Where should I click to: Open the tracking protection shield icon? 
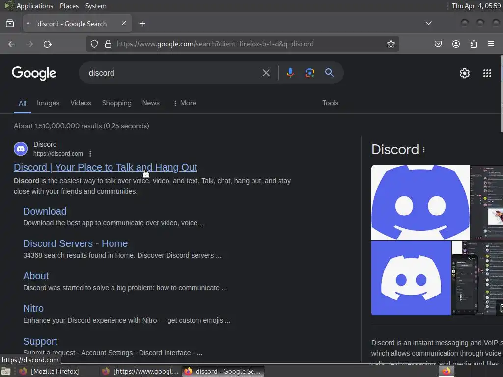(x=94, y=44)
